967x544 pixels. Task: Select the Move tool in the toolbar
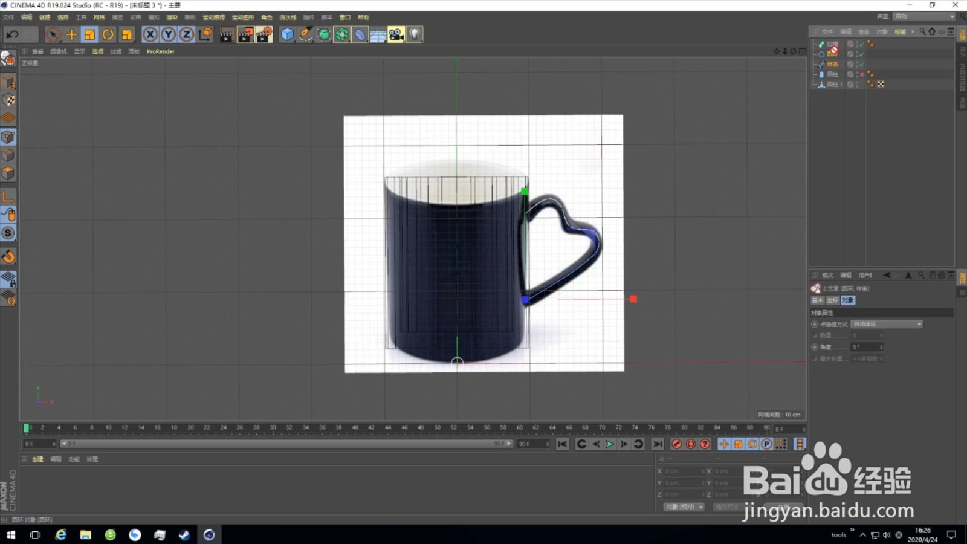click(71, 34)
